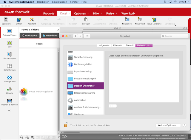Expand the Preise menu dropdown

(x=113, y=13)
